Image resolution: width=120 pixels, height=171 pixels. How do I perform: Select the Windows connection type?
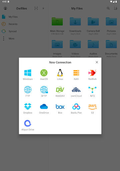coord(28,74)
